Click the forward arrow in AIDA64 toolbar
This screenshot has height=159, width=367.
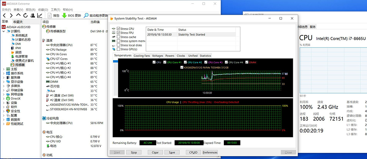(11, 15)
